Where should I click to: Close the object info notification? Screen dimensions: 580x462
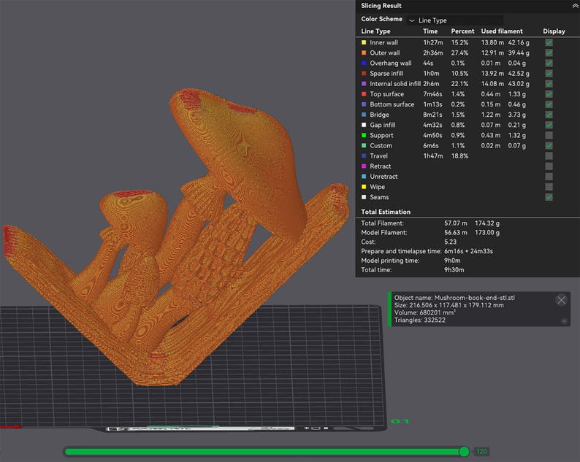click(x=561, y=300)
